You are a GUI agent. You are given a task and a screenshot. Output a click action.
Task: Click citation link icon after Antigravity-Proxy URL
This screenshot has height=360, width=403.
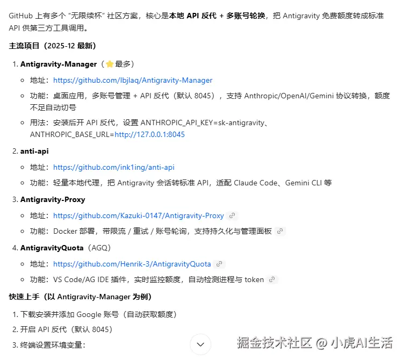(232, 215)
